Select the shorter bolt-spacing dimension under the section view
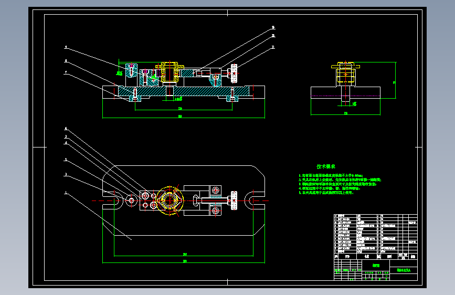 click(183, 109)
